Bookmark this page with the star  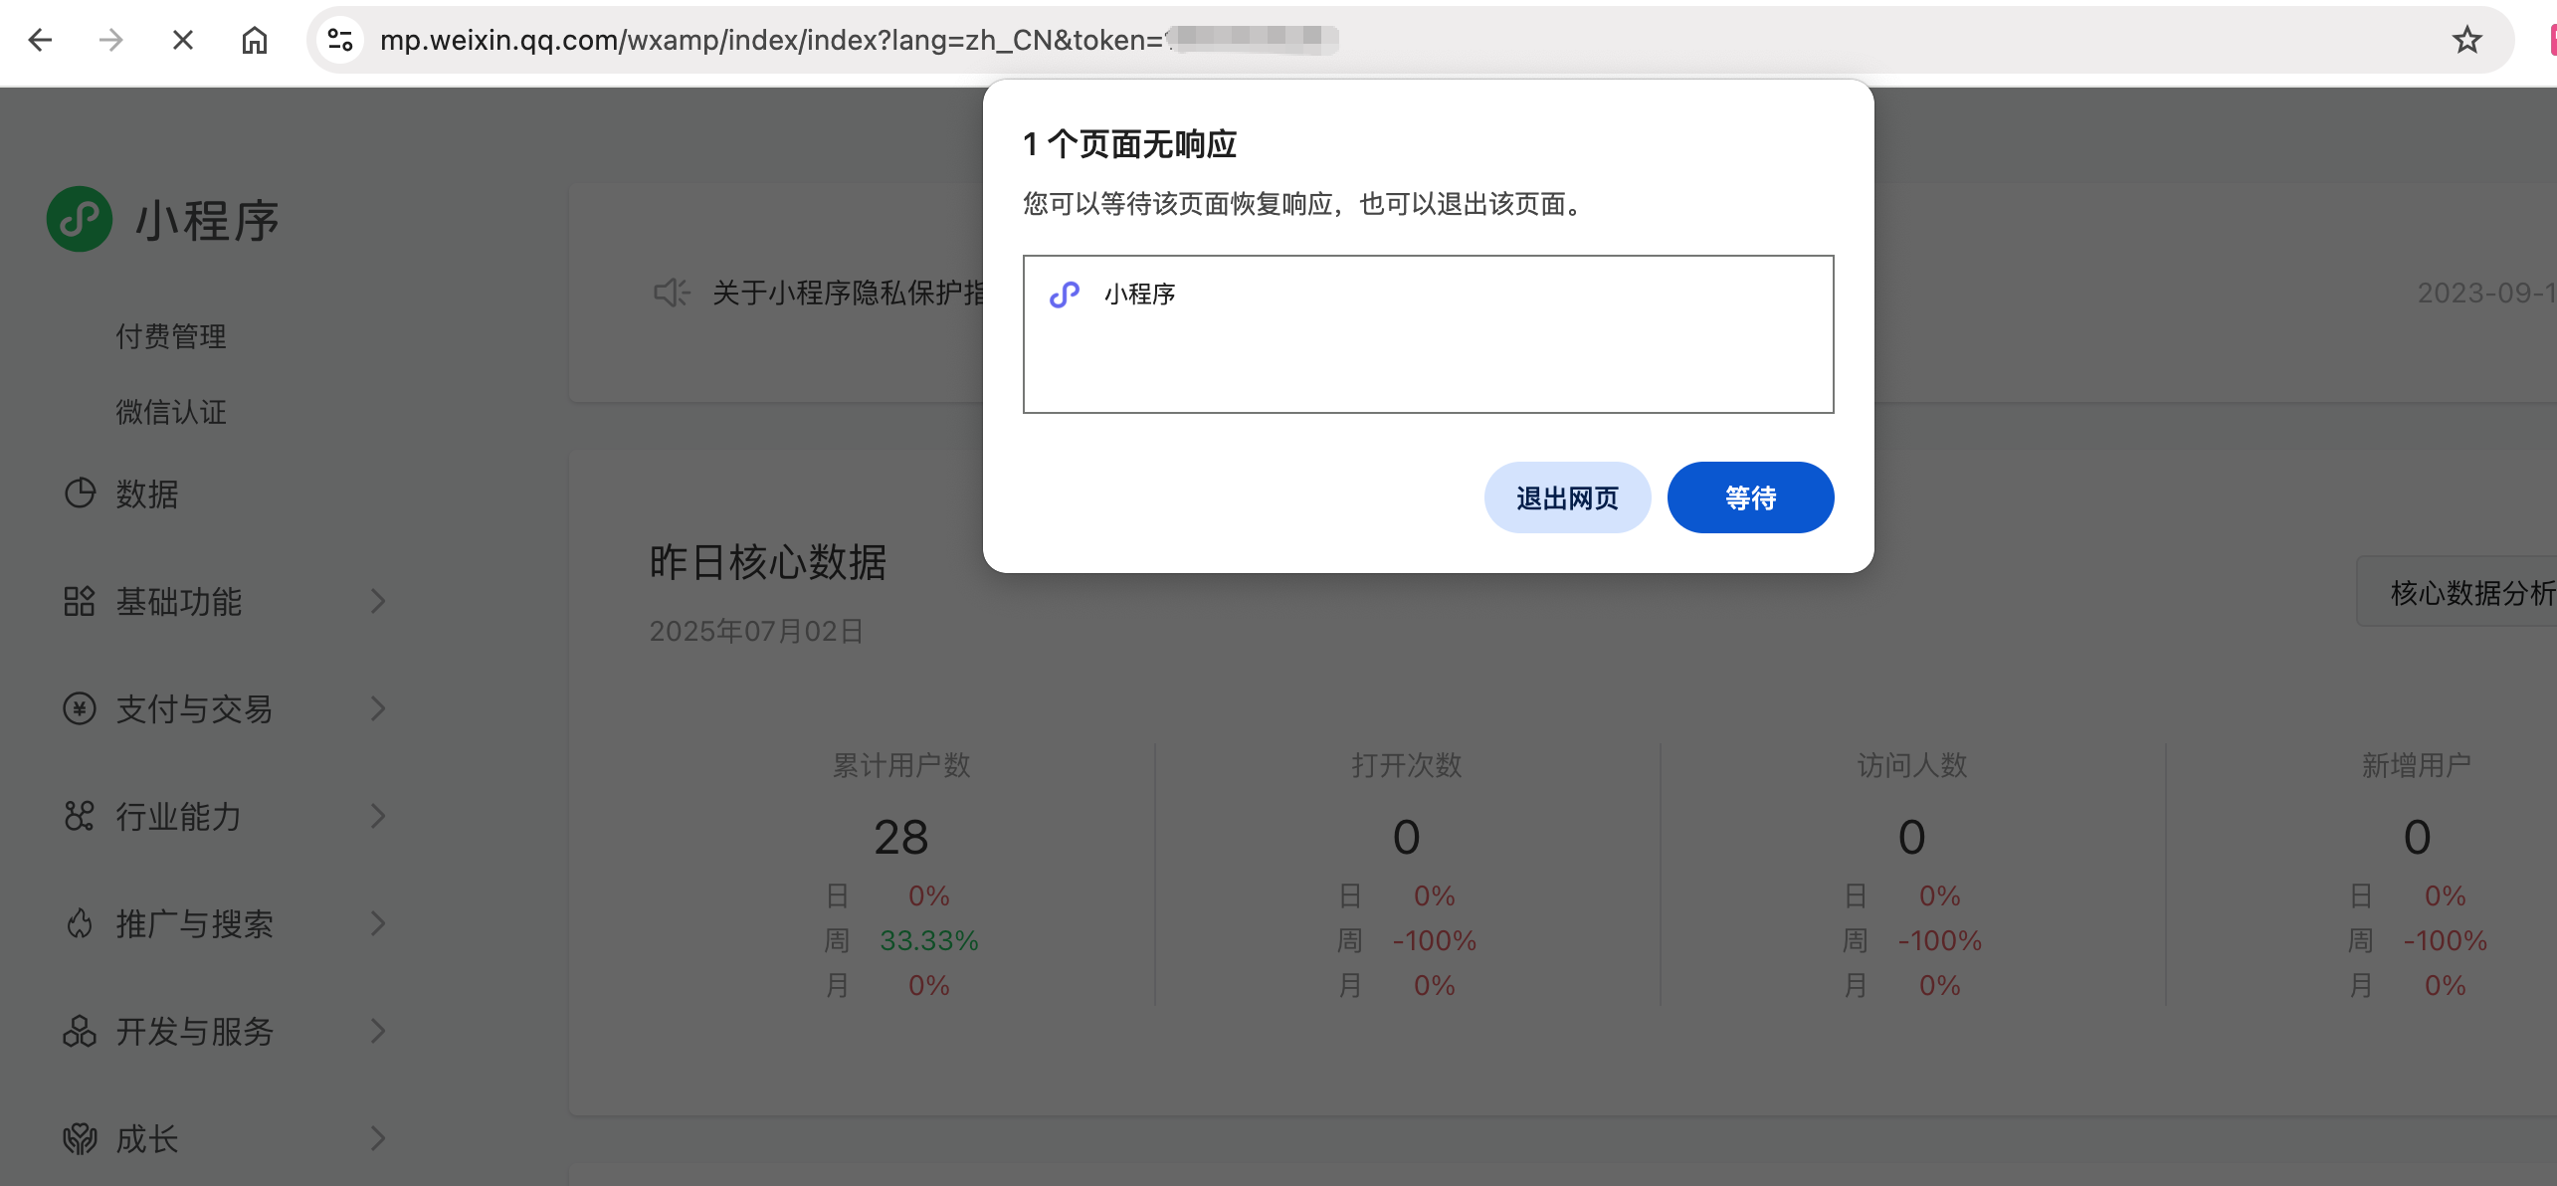point(2466,40)
